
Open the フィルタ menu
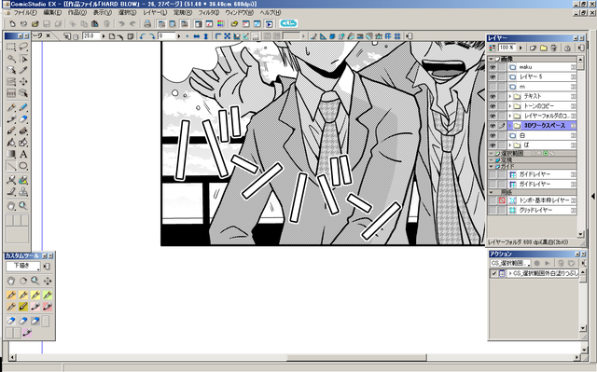(209, 12)
